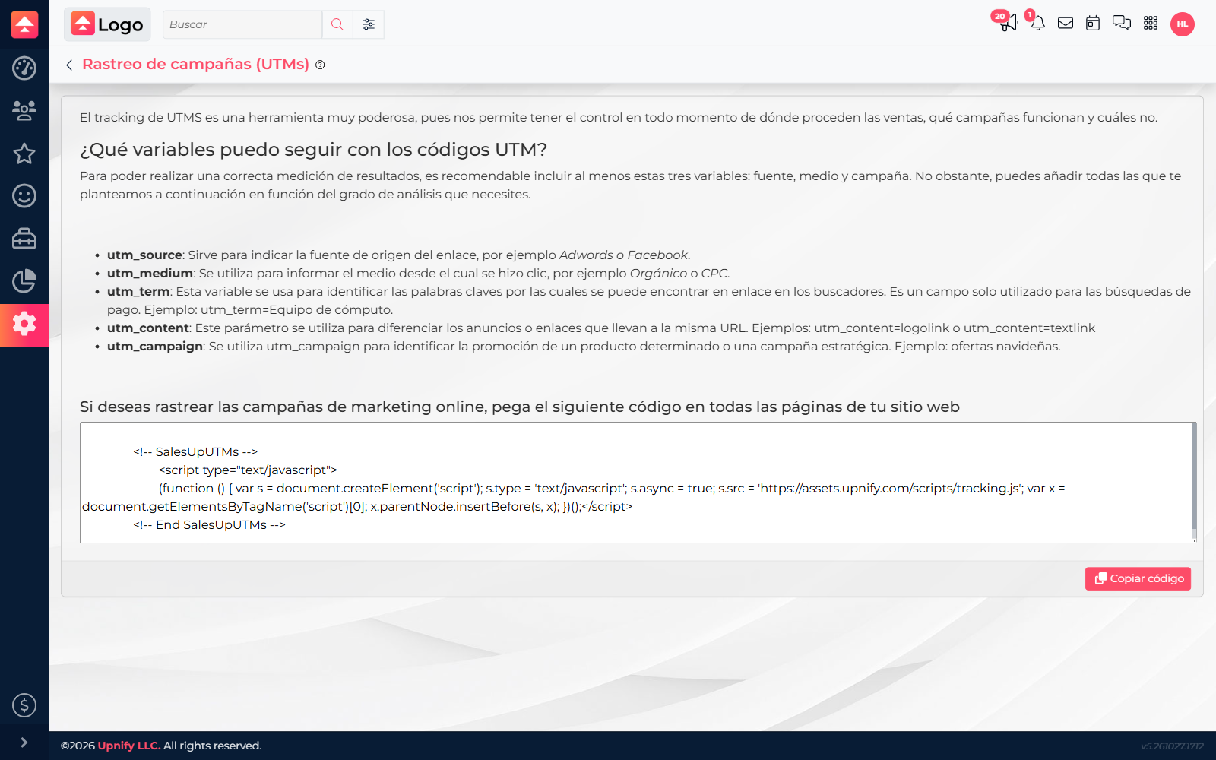Open the calendar icon in header

(x=1093, y=24)
